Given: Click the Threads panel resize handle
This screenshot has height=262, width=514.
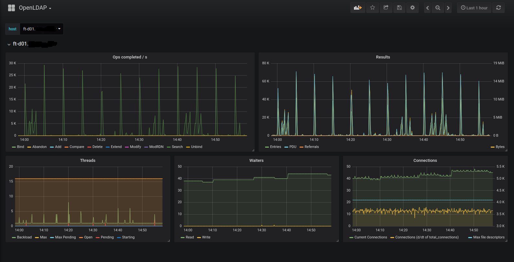Looking at the screenshot, I should click(169, 240).
